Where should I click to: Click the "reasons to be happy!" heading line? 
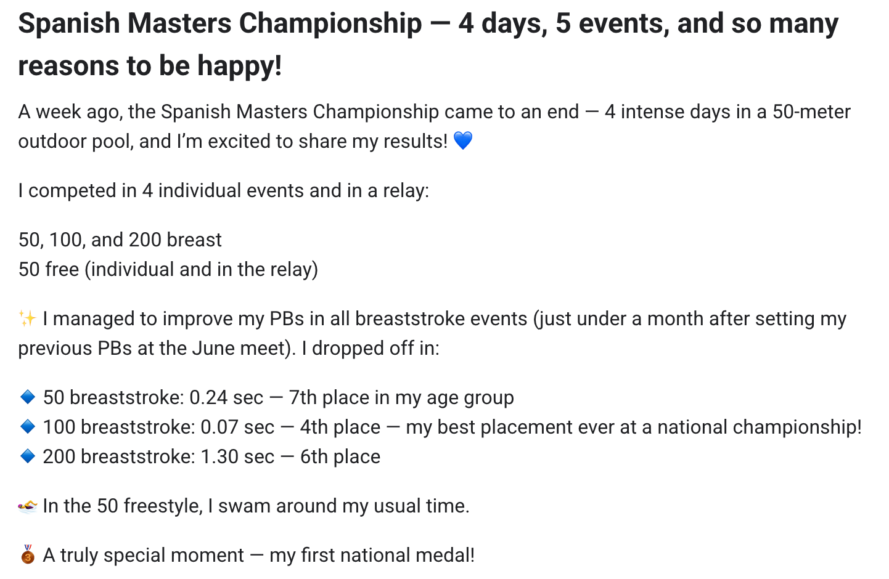click(150, 65)
